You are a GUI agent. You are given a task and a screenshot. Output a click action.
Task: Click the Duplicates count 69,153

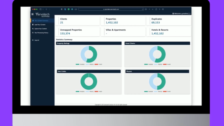pyautogui.click(x=156, y=22)
